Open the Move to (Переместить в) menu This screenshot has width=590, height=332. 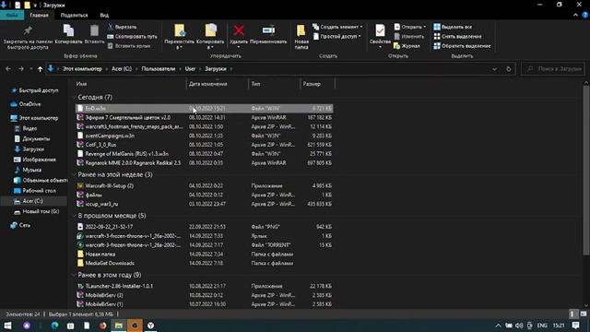(x=180, y=37)
